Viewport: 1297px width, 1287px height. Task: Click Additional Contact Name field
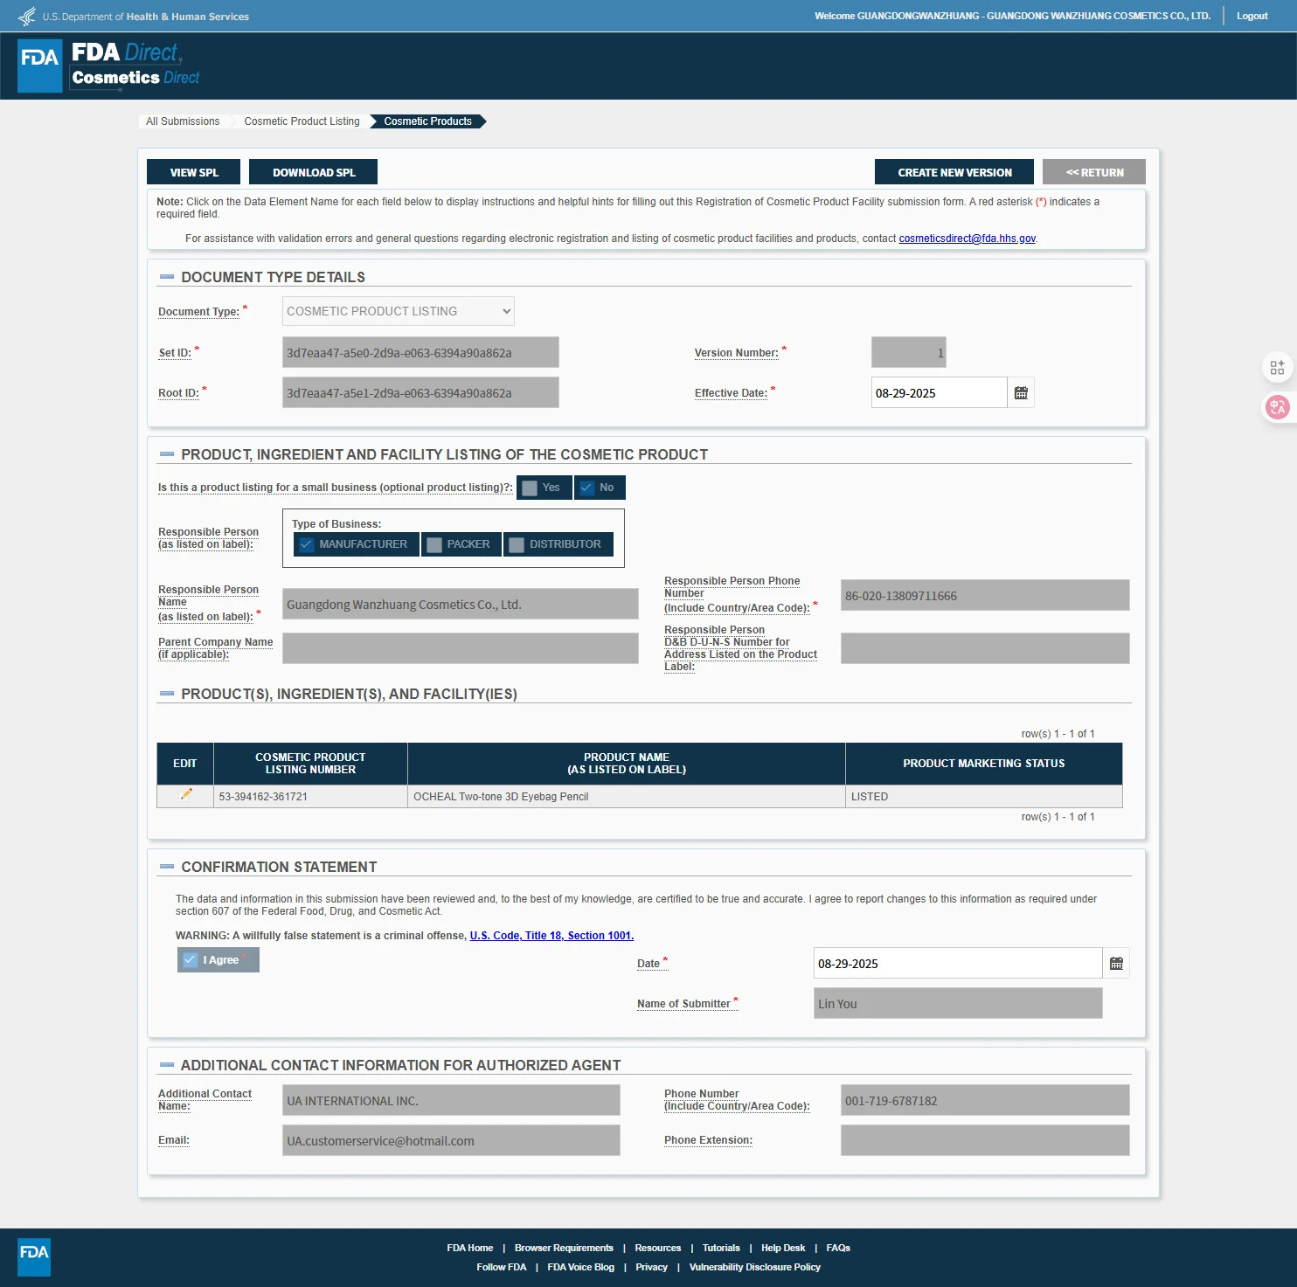451,1101
